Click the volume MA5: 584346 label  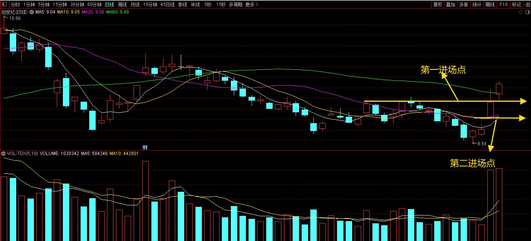tap(95, 154)
